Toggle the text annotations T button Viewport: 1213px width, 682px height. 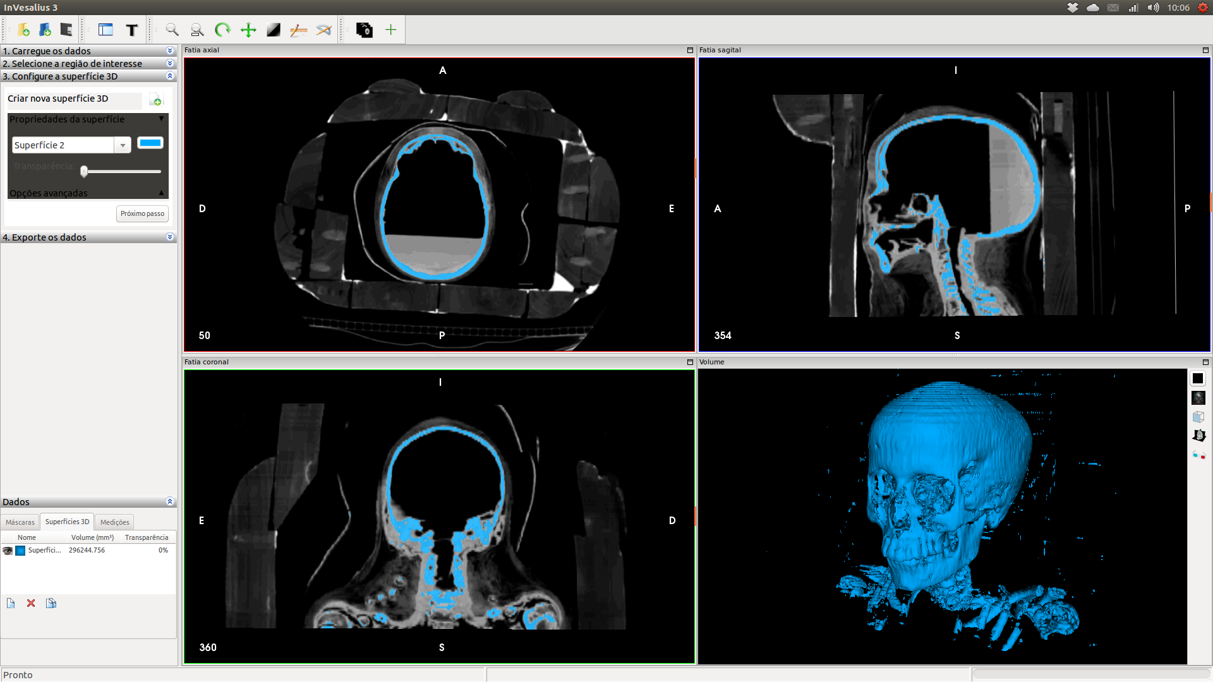(x=131, y=30)
